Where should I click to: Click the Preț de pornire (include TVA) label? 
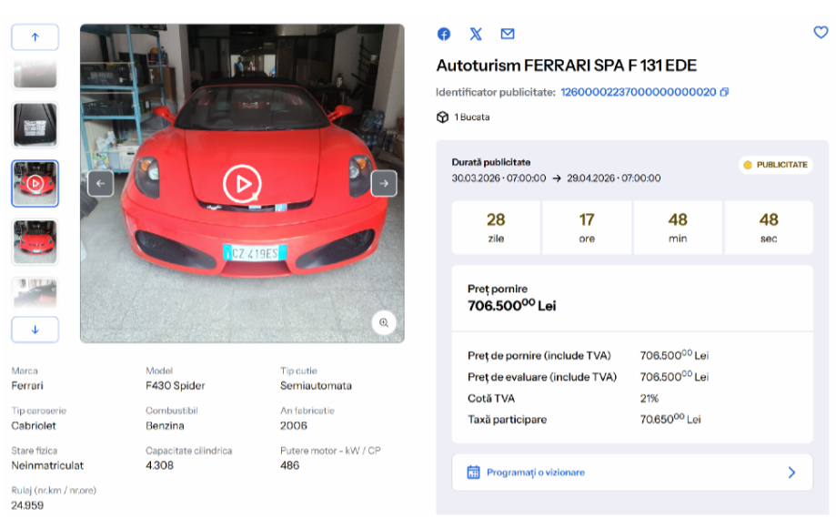[x=539, y=355]
